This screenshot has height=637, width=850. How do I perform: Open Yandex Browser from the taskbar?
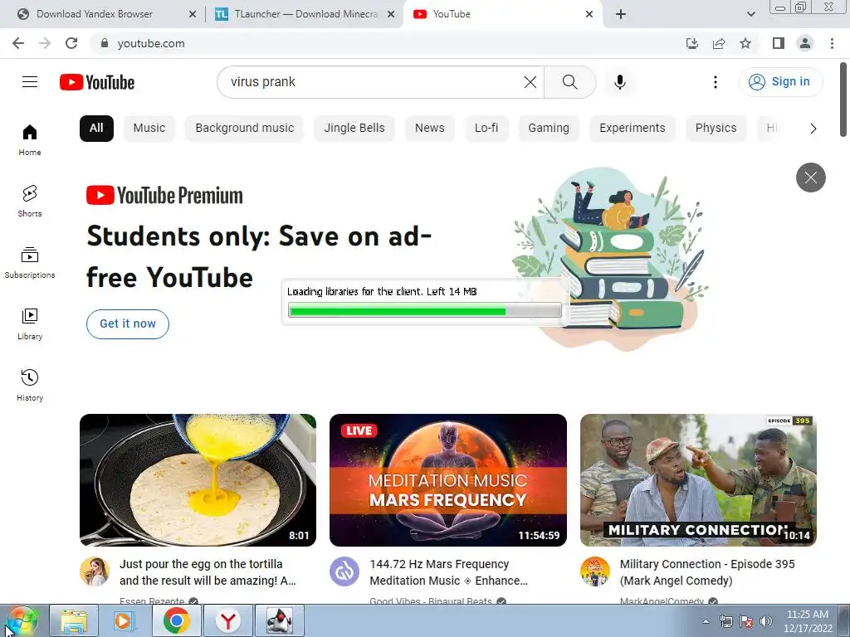pyautogui.click(x=227, y=620)
